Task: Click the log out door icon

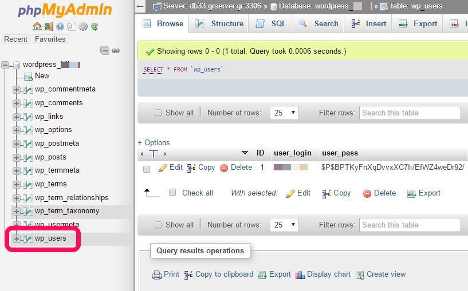Action: click(x=49, y=27)
